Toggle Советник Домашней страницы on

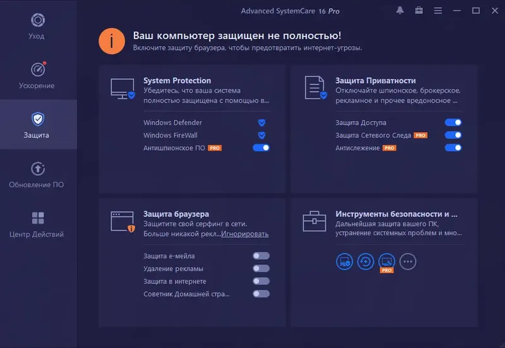tap(261, 294)
